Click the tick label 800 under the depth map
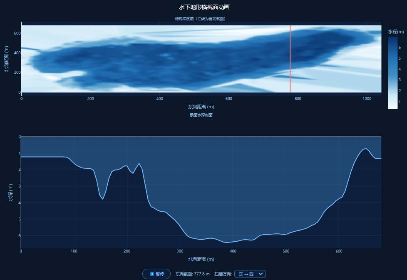The height and width of the screenshot is (280, 407). click(298, 99)
